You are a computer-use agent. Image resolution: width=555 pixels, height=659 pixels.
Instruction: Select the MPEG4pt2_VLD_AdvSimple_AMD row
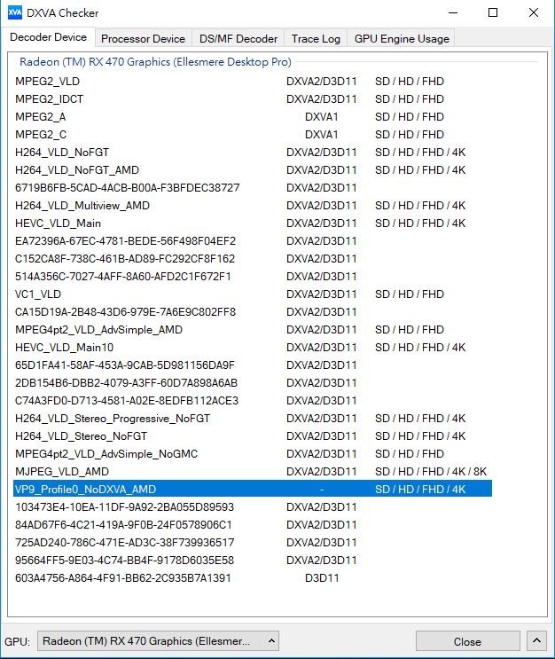coord(253,330)
